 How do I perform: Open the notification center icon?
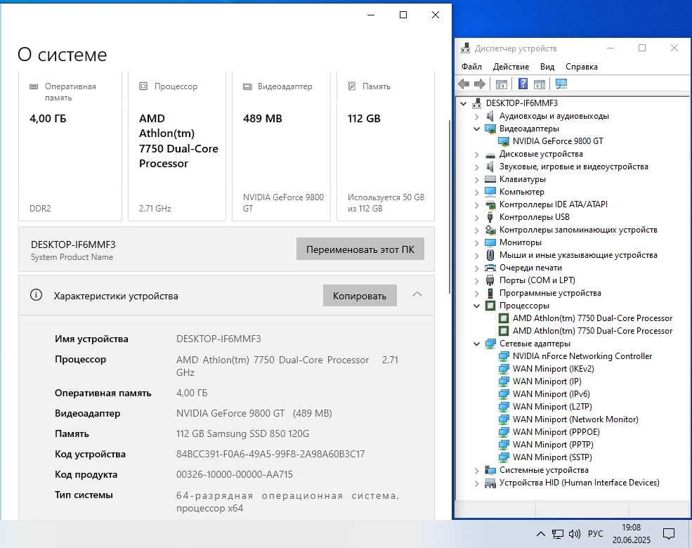(x=669, y=535)
